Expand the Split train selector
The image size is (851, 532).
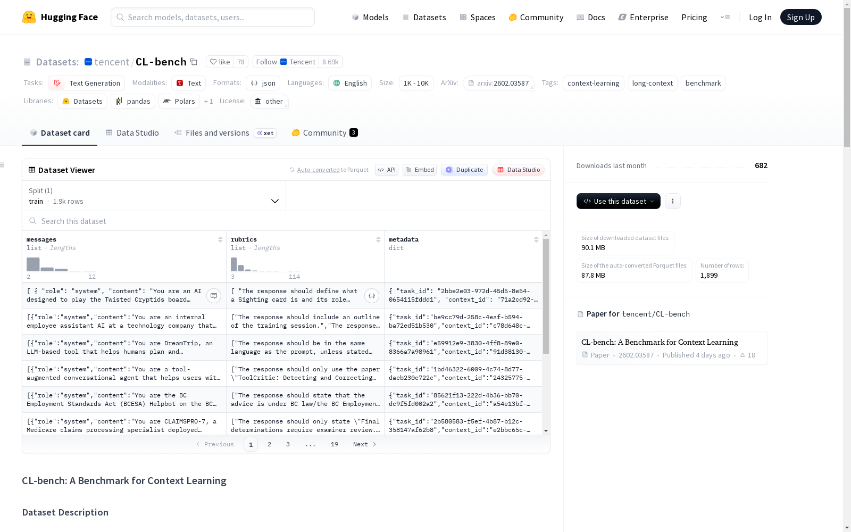[154, 196]
